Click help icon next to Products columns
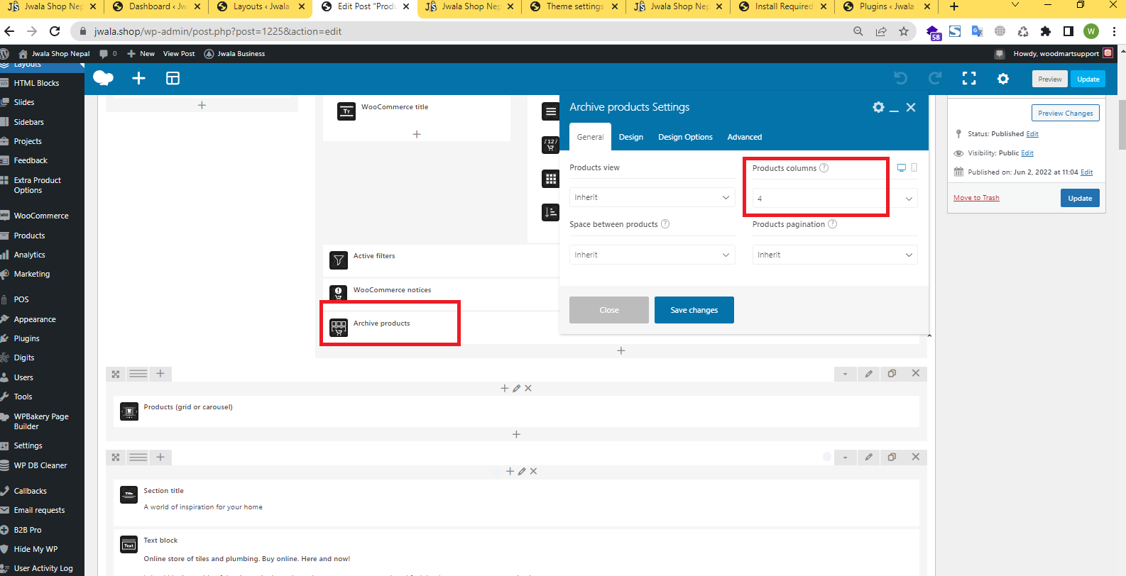 (824, 168)
